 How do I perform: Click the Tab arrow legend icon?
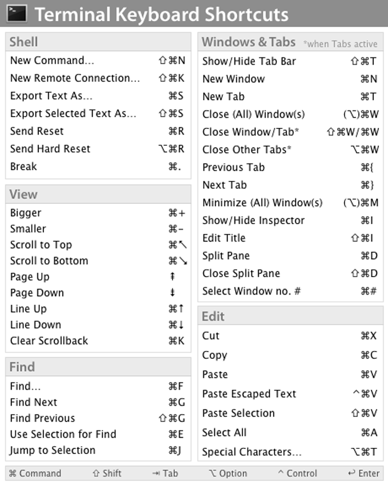[155, 474]
